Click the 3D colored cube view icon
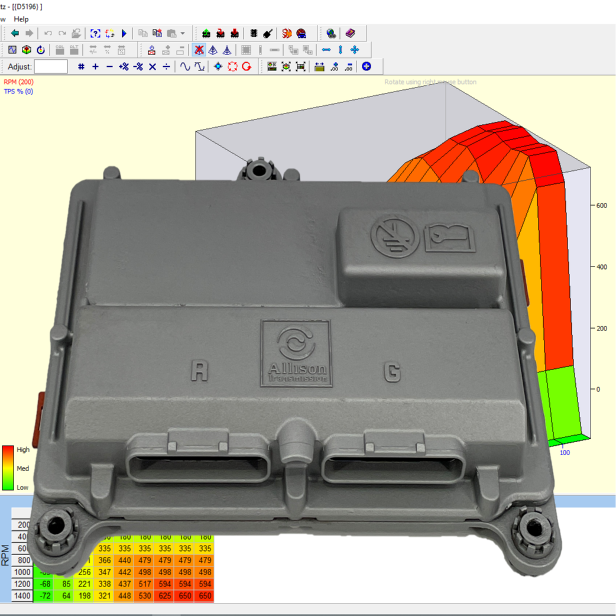 (27, 50)
